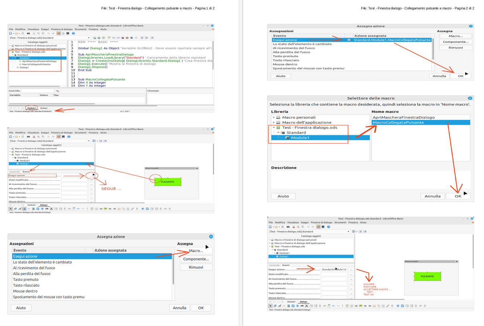Pick the option button control in page 1 toolbox

tap(42, 209)
